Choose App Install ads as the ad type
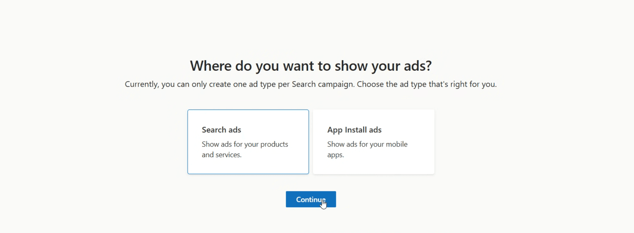The image size is (634, 233). [373, 142]
